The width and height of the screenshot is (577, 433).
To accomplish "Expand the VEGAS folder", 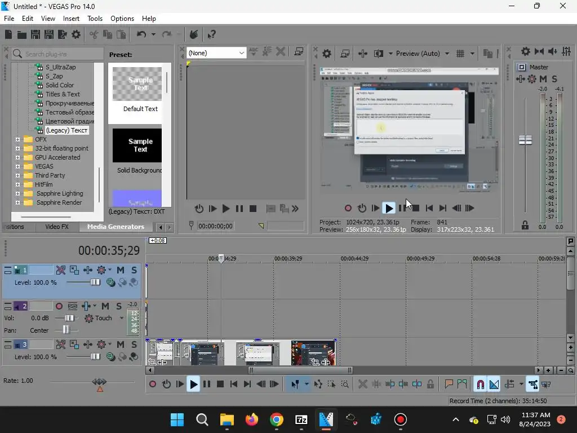I will tap(17, 166).
